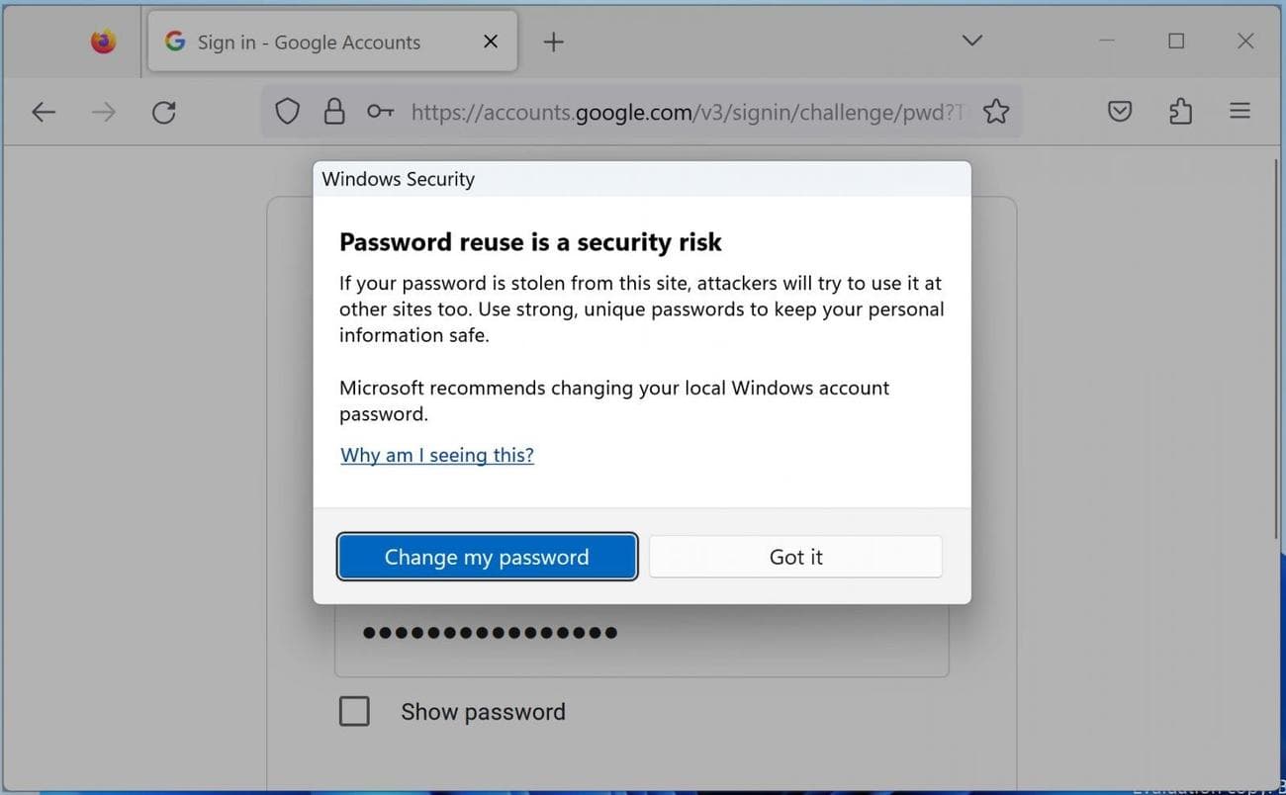Click the key icon in the address bar

[x=379, y=111]
